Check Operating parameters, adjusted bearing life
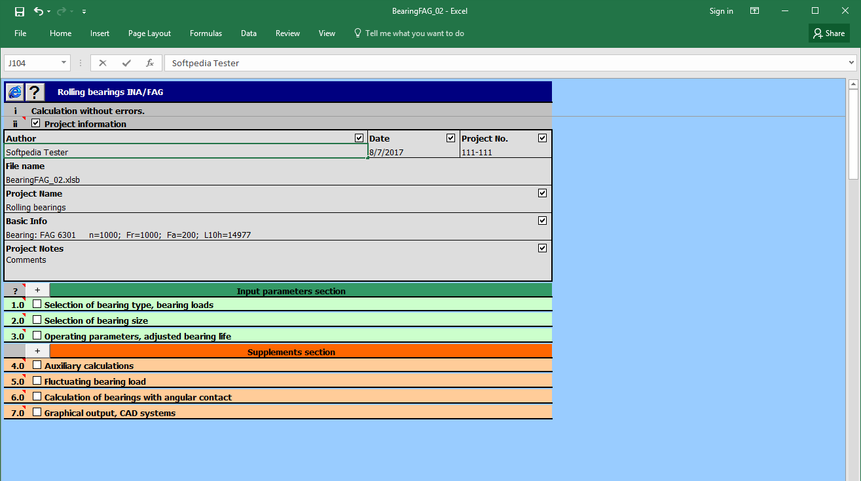 point(37,336)
